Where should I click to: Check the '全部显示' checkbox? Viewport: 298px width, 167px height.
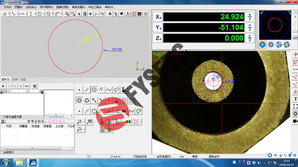[x=2, y=152]
